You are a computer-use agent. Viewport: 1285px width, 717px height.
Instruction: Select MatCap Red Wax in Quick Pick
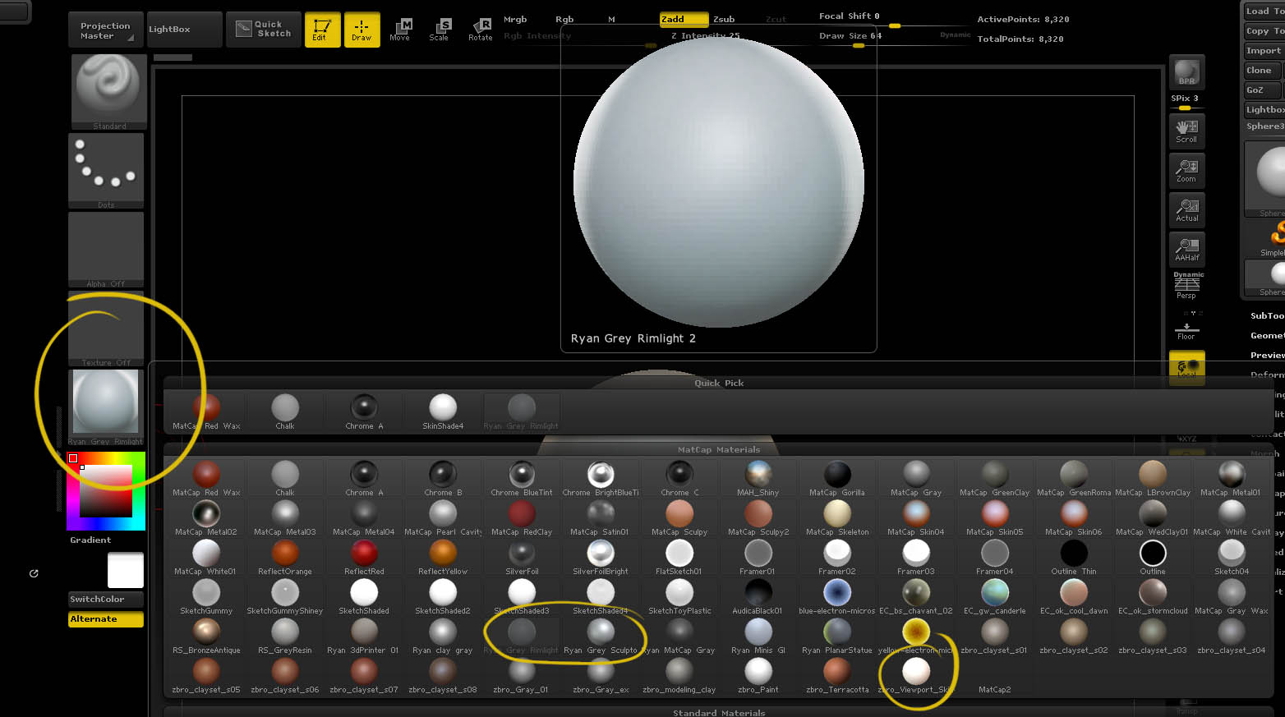[206, 411]
